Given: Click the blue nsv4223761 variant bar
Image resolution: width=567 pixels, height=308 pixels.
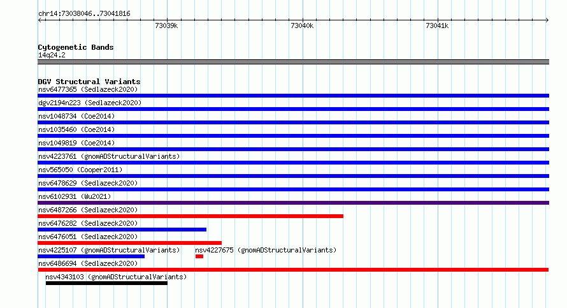Looking at the screenshot, I should [x=293, y=163].
